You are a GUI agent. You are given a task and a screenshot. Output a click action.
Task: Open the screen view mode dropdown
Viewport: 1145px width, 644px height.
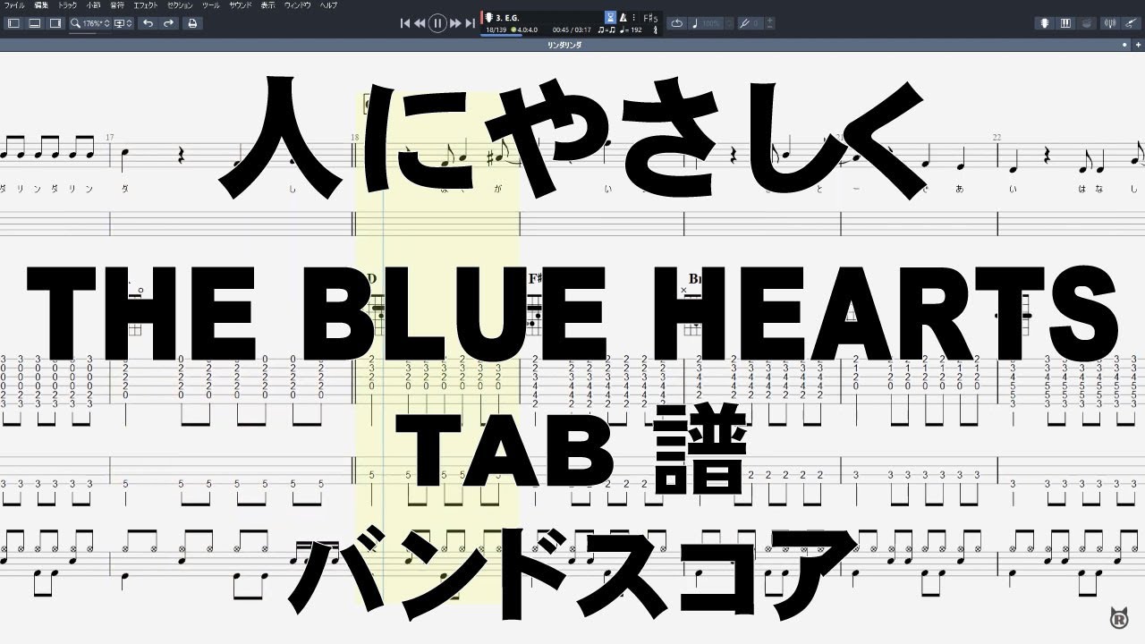point(123,23)
